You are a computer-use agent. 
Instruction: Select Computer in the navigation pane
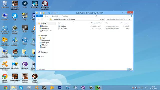point(44,52)
